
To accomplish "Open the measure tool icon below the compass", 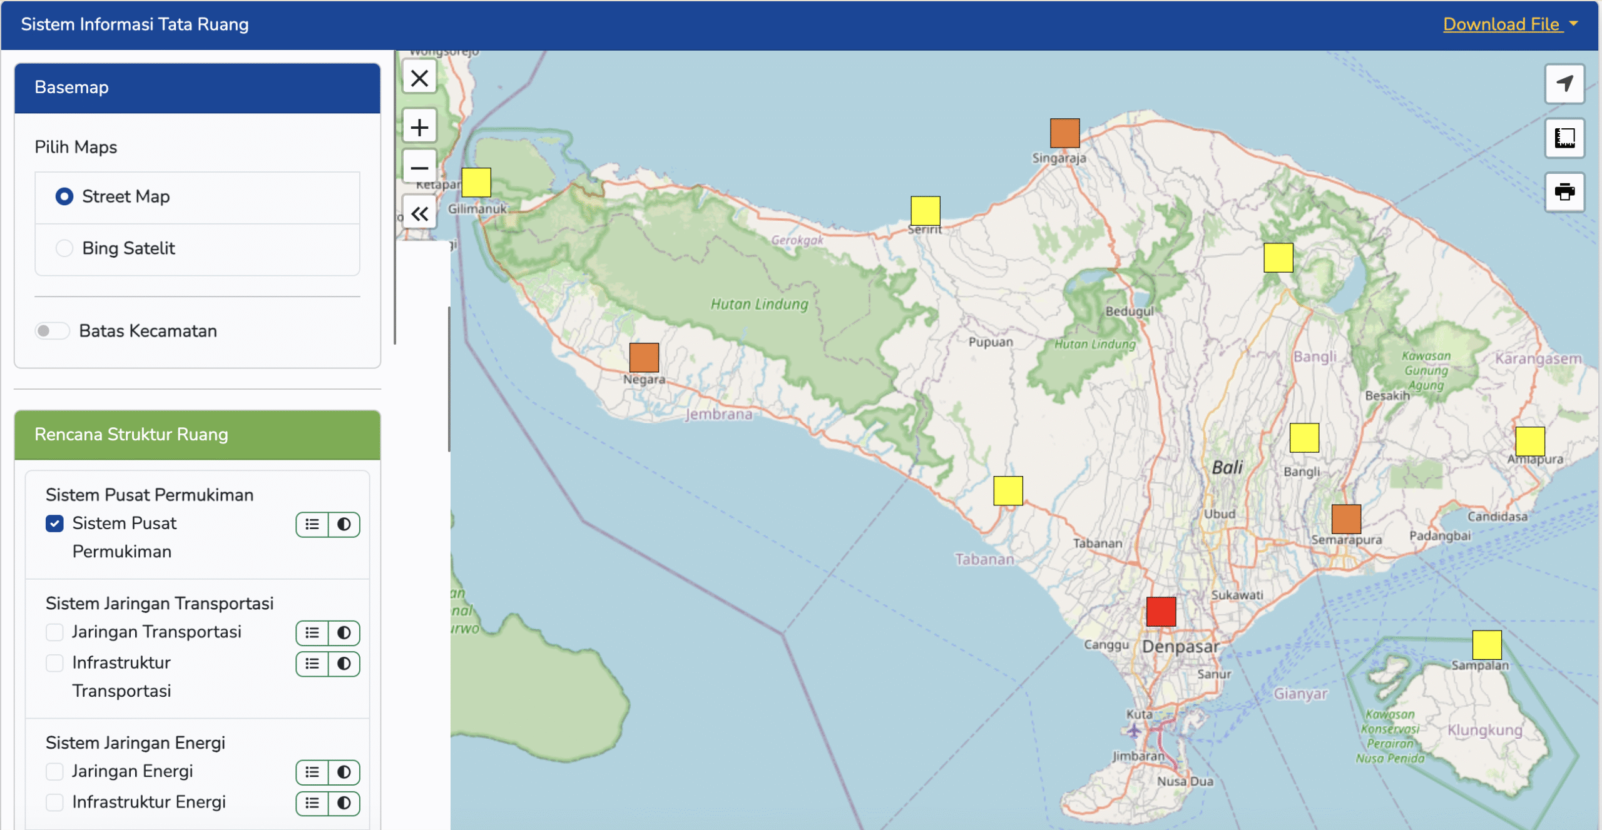I will [x=1565, y=138].
